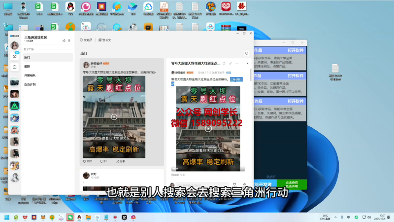The width and height of the screenshot is (394, 222).
Task: Open the WPS icon in the taskbar
Action: click(x=25, y=217)
